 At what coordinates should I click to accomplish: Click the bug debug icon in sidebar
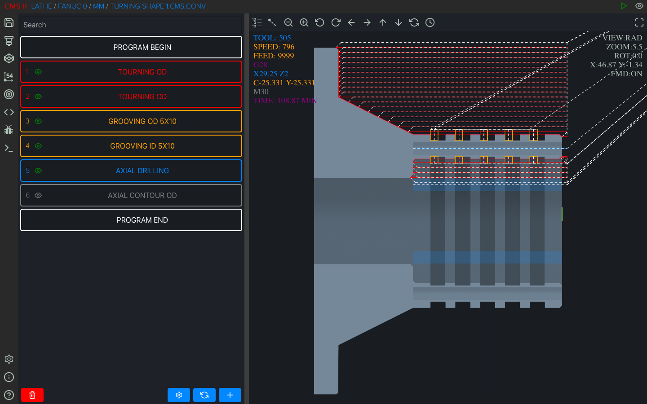click(x=9, y=130)
